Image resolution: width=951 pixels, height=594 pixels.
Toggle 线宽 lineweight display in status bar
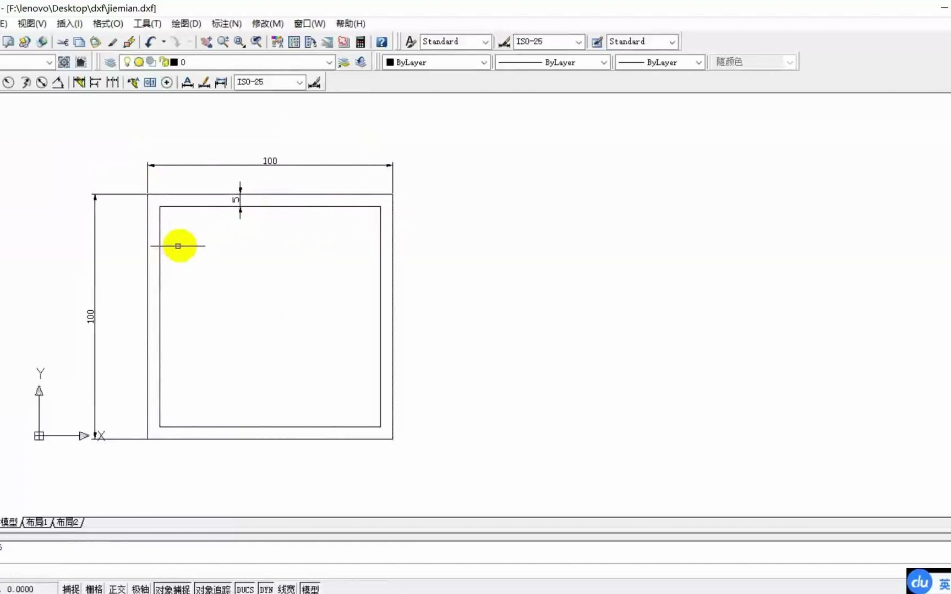286,589
